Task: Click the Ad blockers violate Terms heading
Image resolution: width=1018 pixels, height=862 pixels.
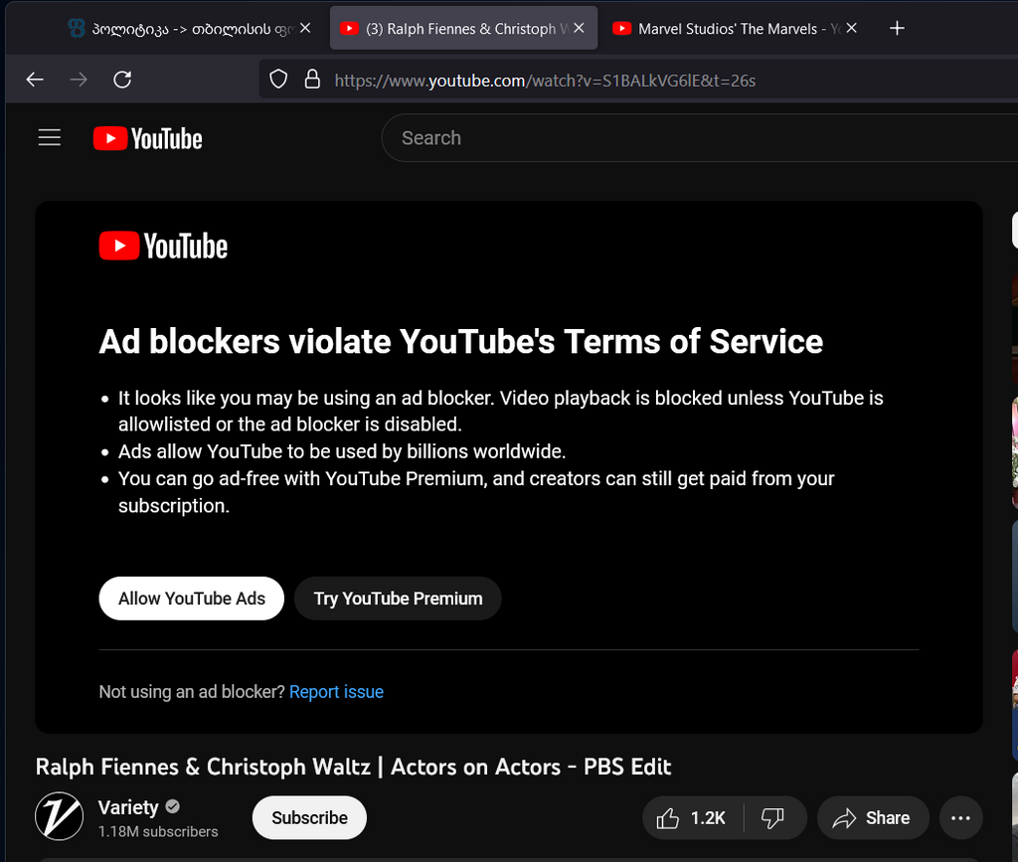Action: tap(461, 341)
